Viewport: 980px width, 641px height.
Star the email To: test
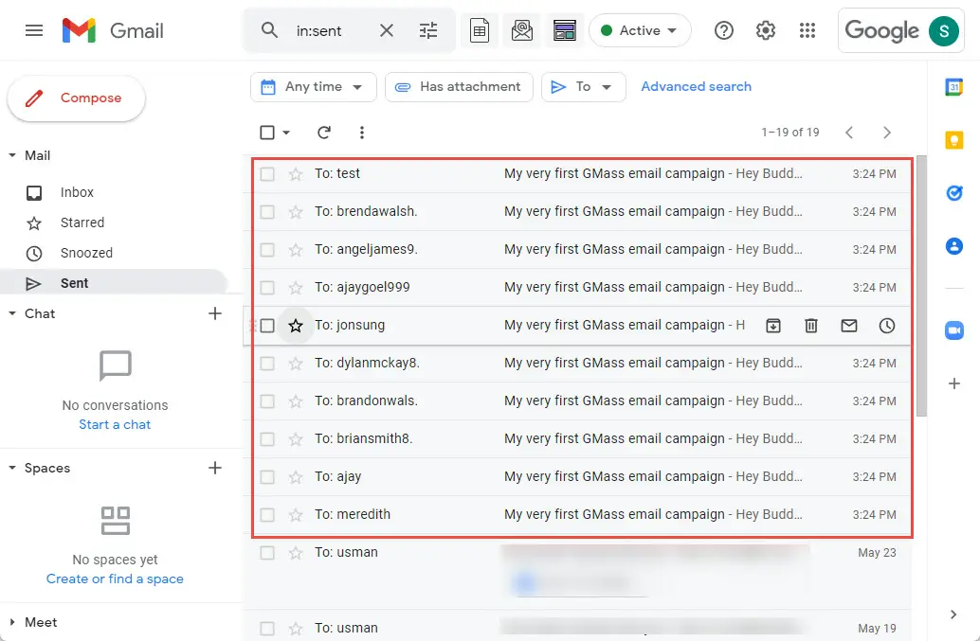[x=296, y=173]
